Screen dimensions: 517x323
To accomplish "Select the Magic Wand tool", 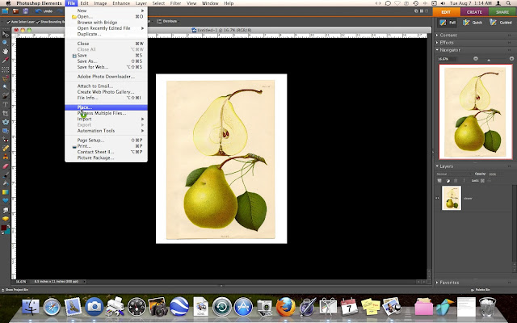I will [6, 86].
